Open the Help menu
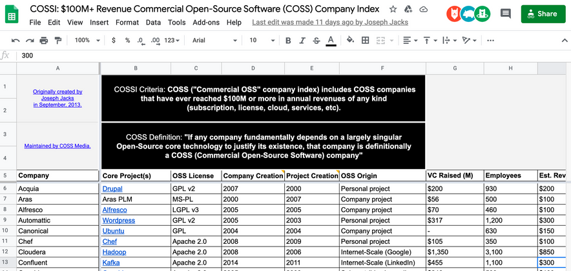571x271 pixels. [234, 23]
